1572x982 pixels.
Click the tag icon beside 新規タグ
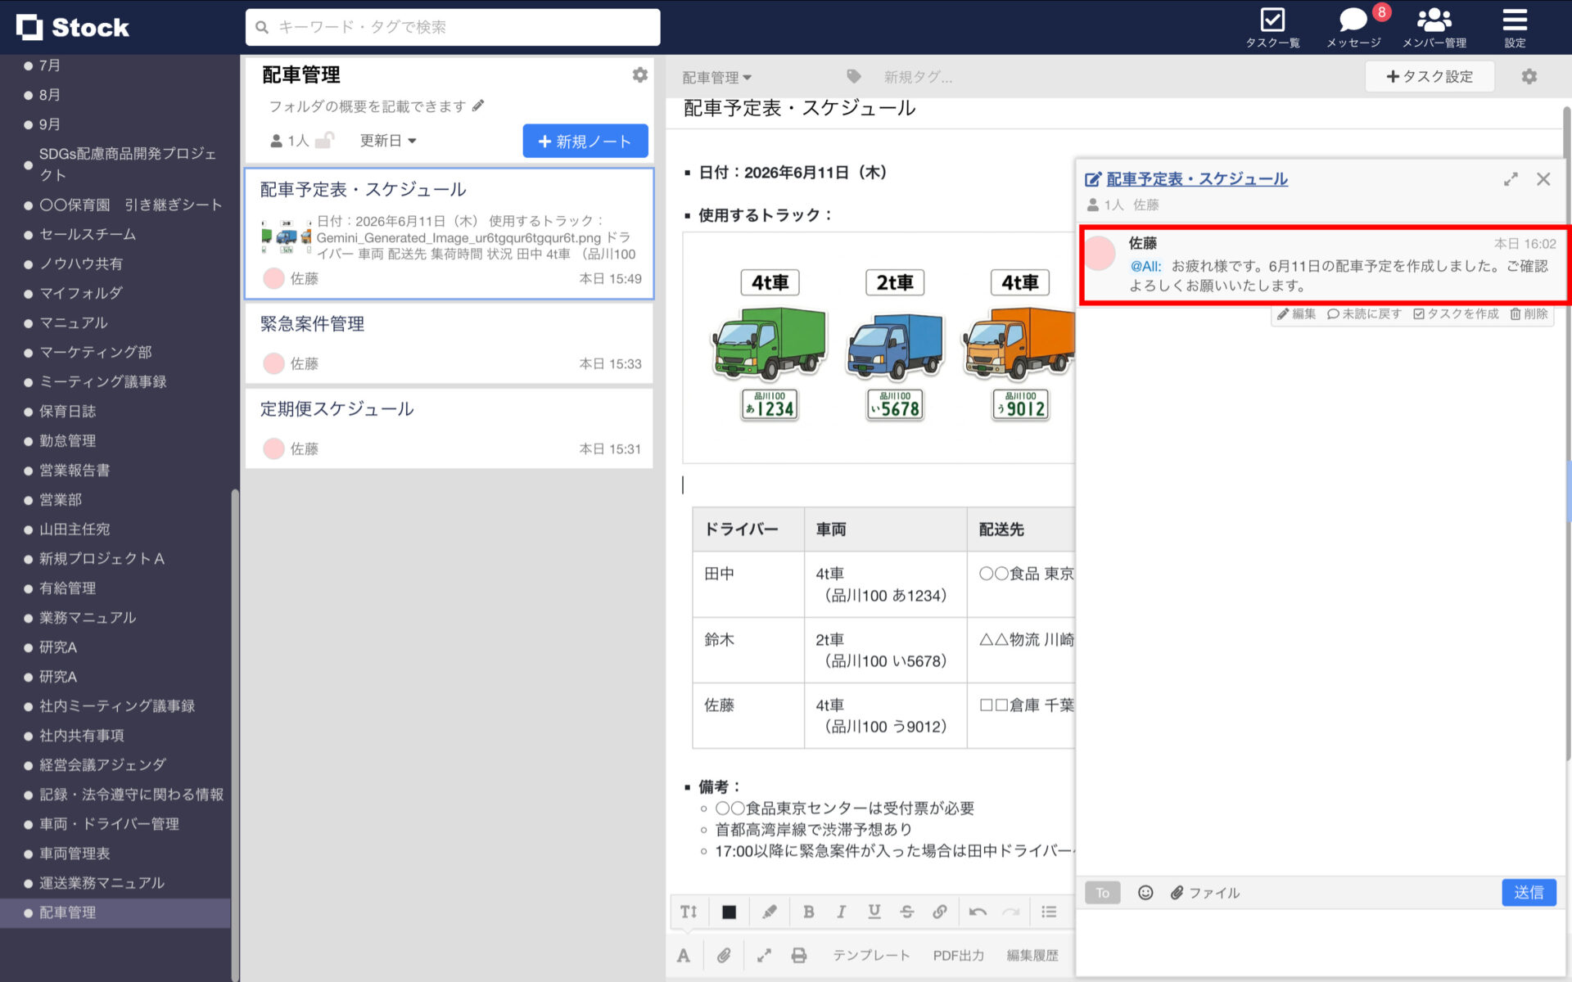point(854,76)
